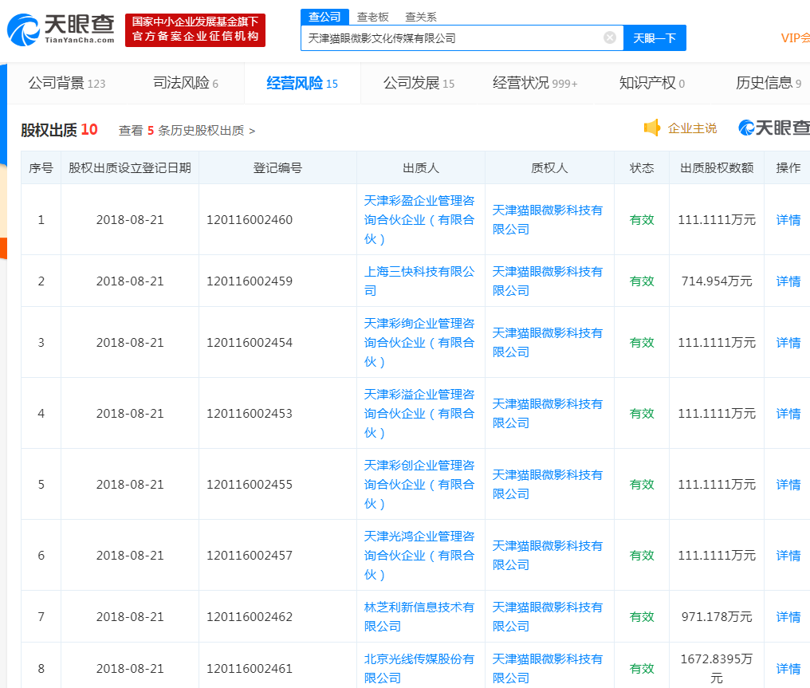Click inside the company search input field

[x=454, y=37]
